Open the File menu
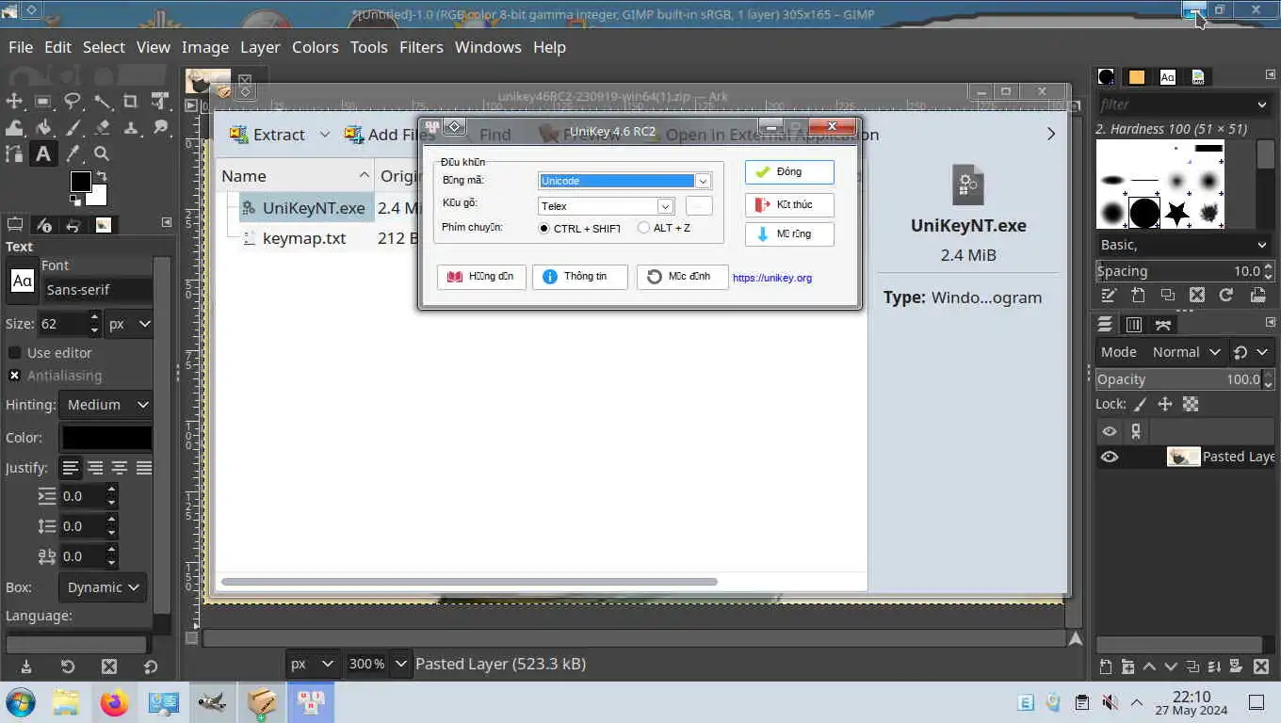 point(21,47)
